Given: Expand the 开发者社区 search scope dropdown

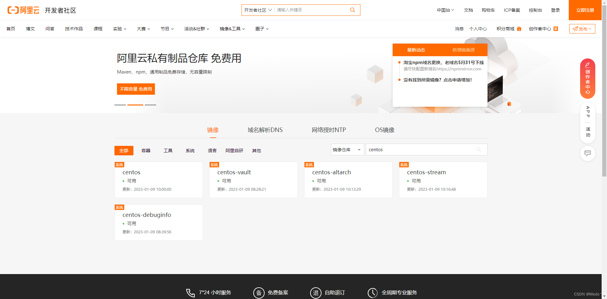Looking at the screenshot, I should 258,10.
